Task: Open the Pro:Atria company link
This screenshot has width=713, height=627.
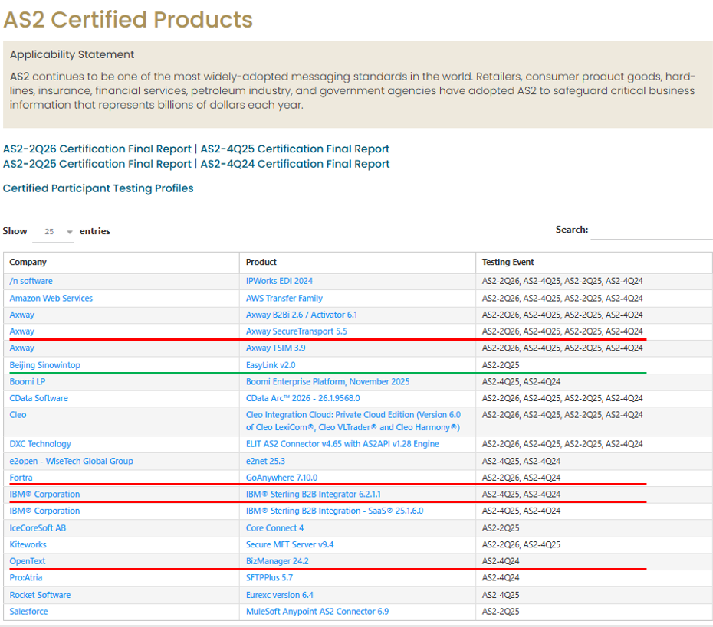Action: [x=26, y=577]
